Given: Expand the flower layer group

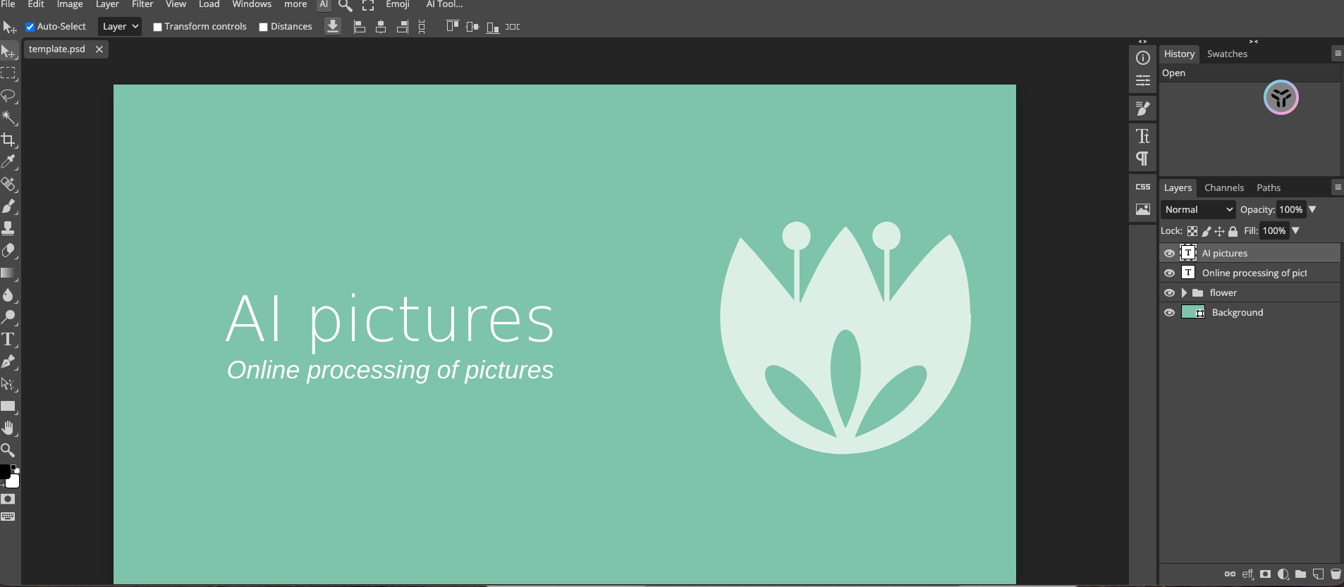Looking at the screenshot, I should pos(1184,293).
